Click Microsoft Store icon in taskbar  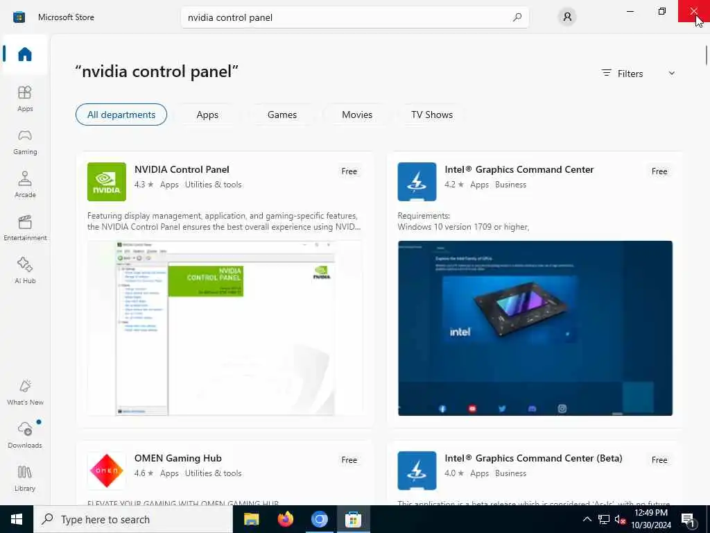[x=353, y=519]
